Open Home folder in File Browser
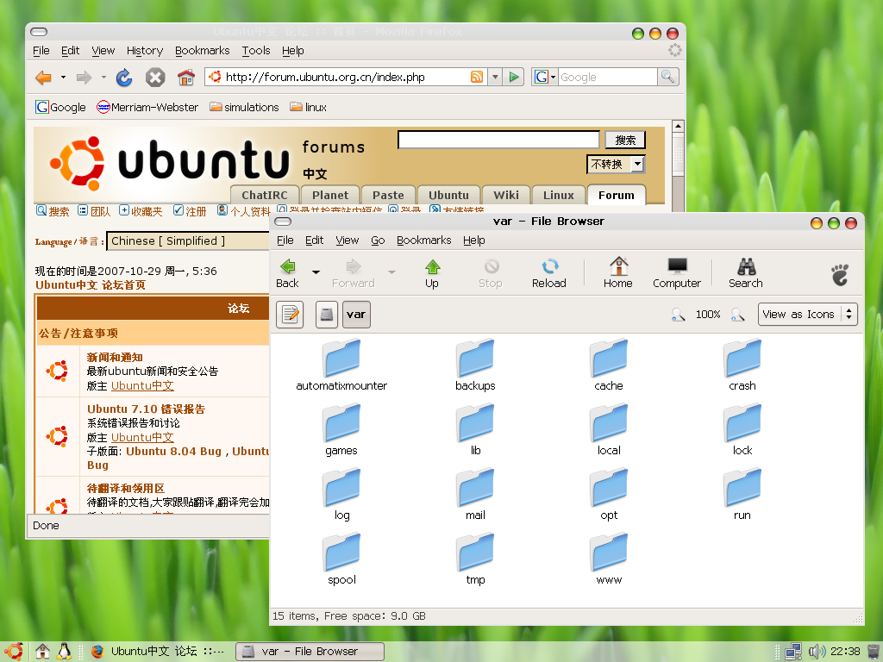The height and width of the screenshot is (662, 883). [x=618, y=273]
